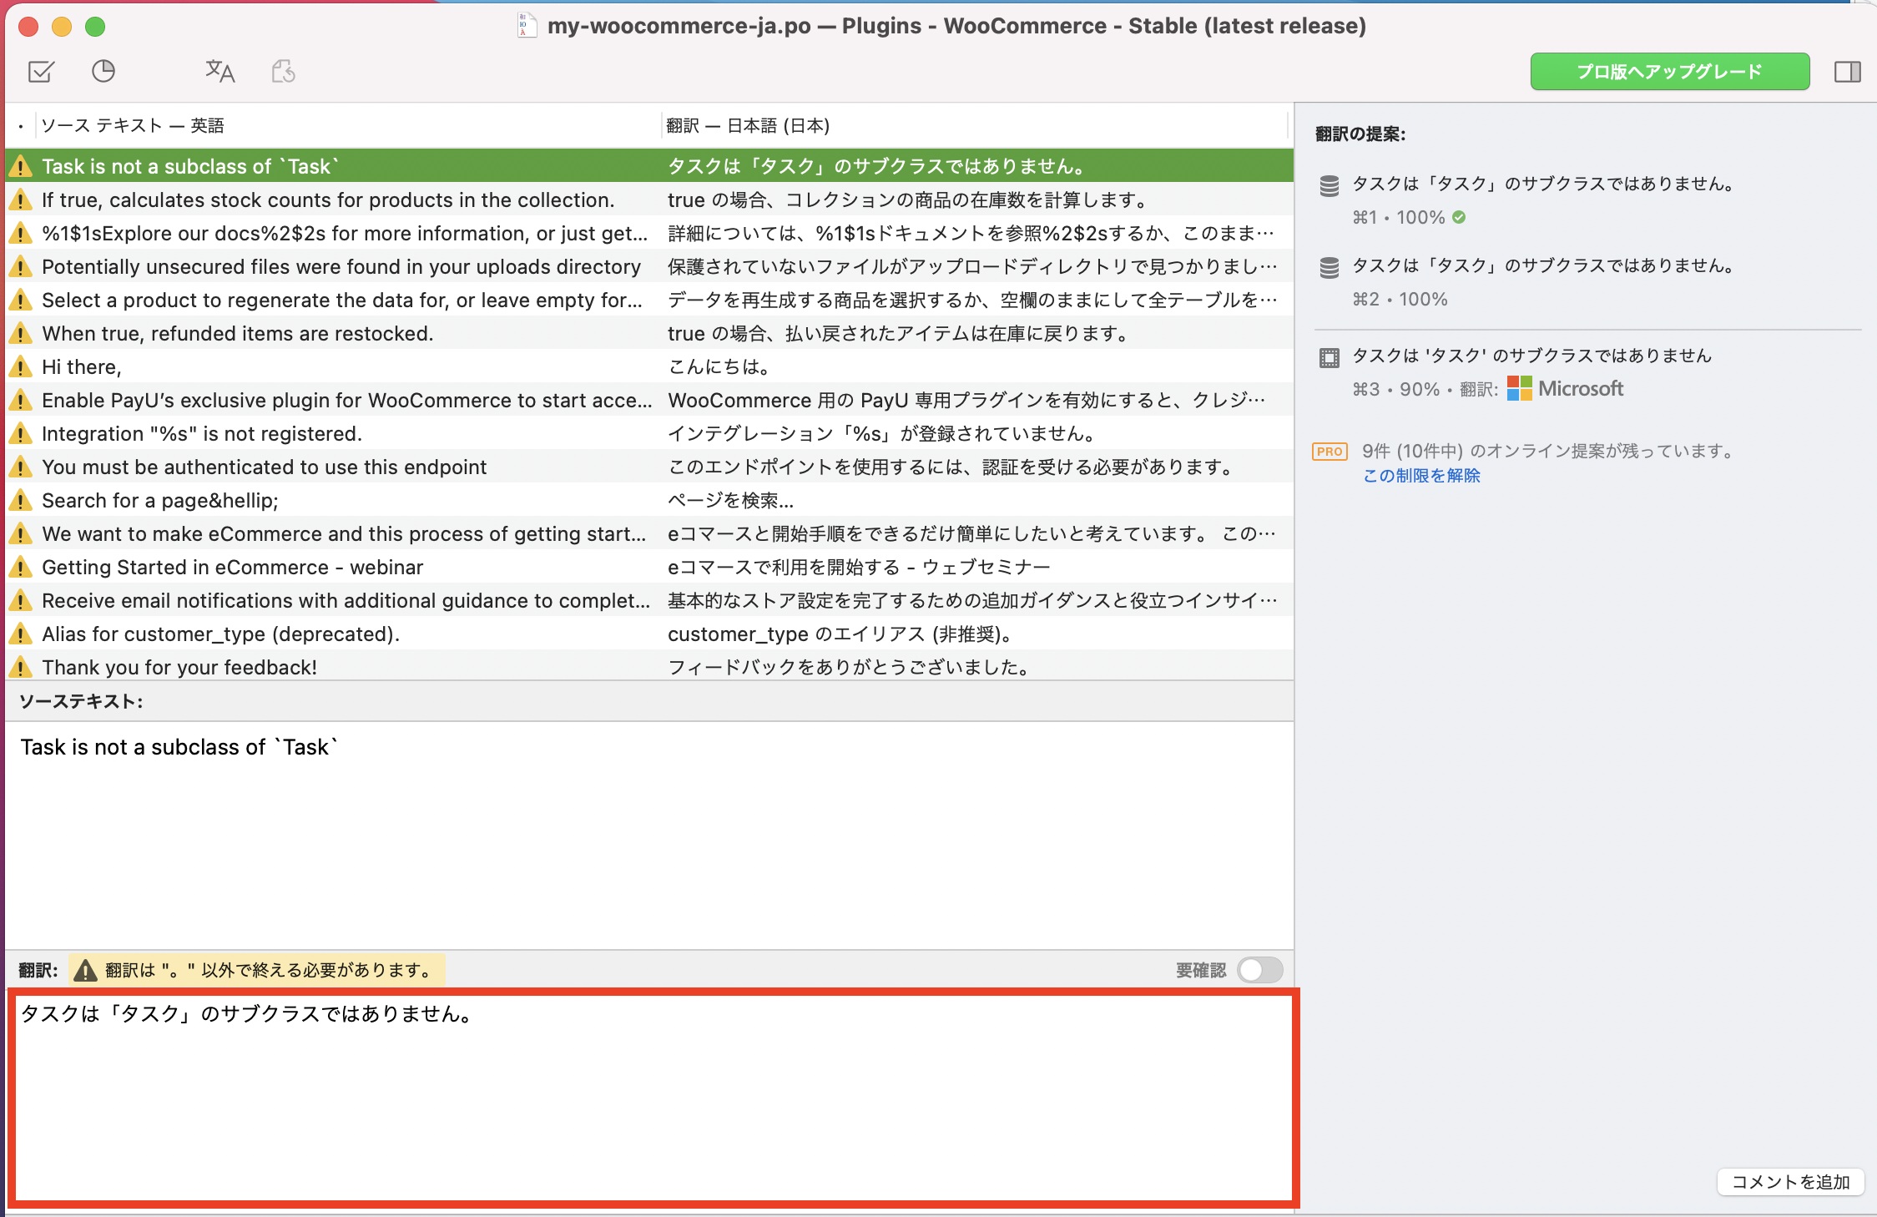1877x1217 pixels.
Task: Click the dot status column header
Action: click(x=20, y=126)
